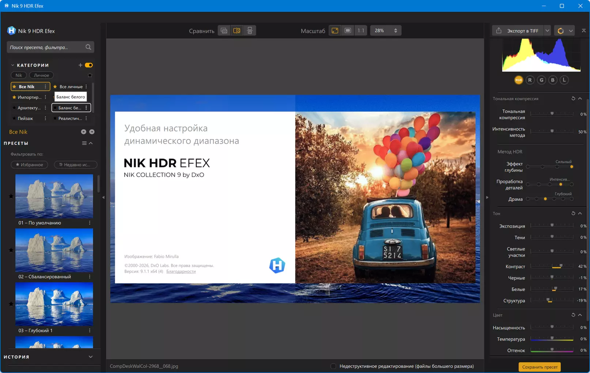Viewport: 590px width, 373px height.
Task: Click the Экспорт в TIFF button
Action: (x=518, y=31)
